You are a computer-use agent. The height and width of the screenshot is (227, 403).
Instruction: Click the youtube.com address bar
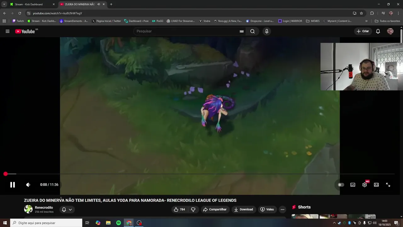click(189, 13)
